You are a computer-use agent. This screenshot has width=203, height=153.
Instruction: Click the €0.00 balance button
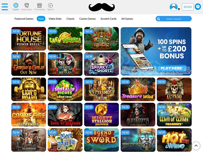pyautogui.click(x=187, y=7)
